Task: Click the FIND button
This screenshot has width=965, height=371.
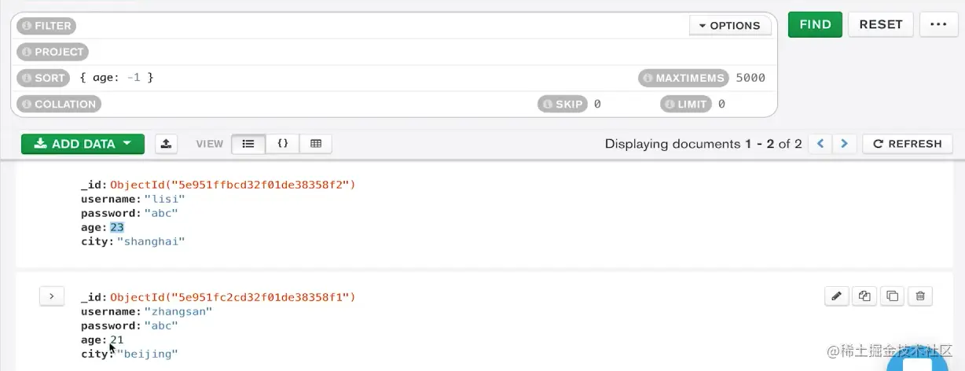Action: coord(815,24)
